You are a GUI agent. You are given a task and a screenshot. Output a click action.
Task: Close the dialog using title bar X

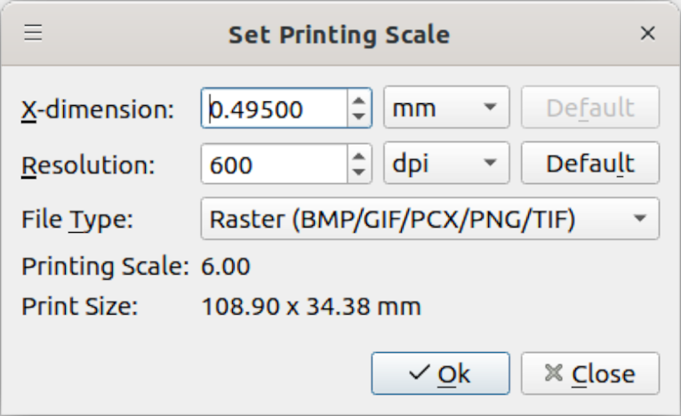tap(647, 34)
